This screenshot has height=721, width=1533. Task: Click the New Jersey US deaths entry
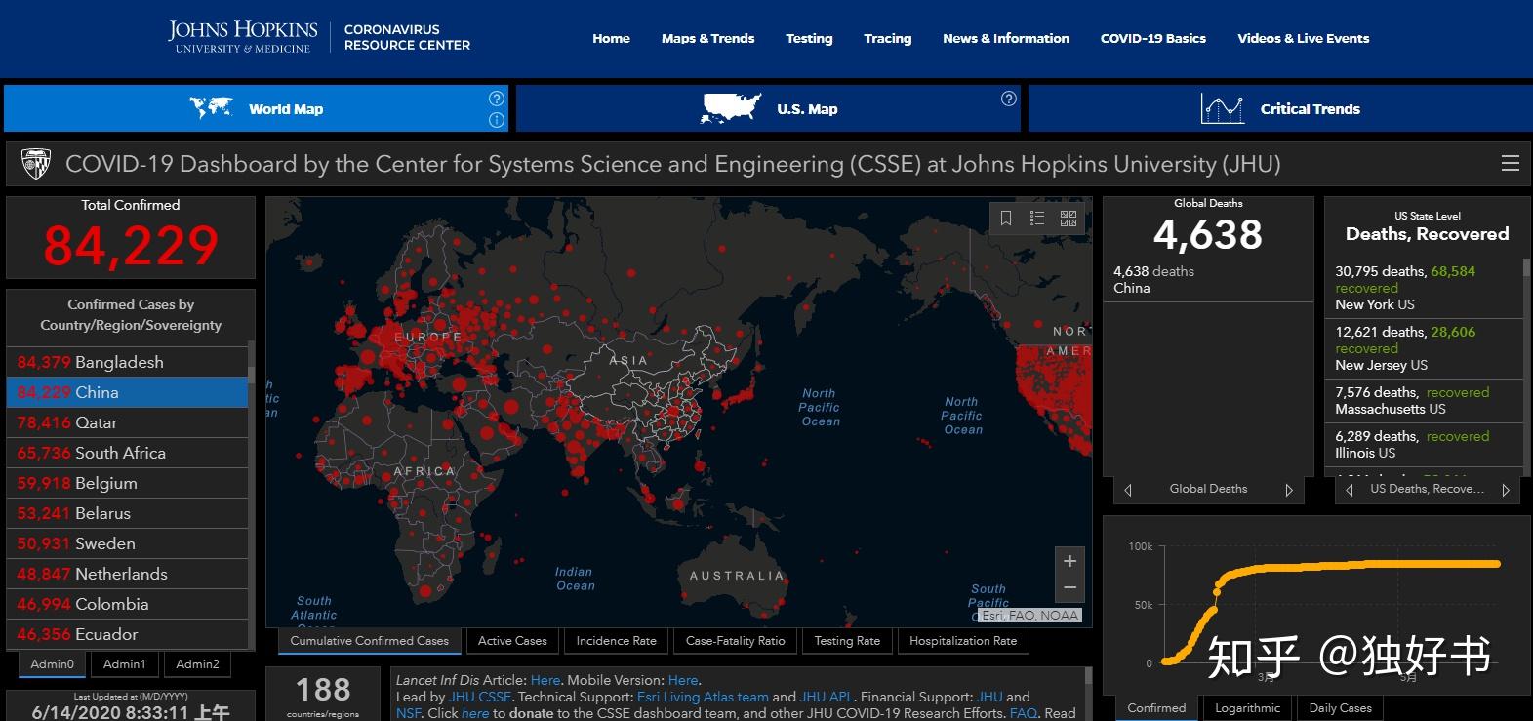coord(1424,348)
